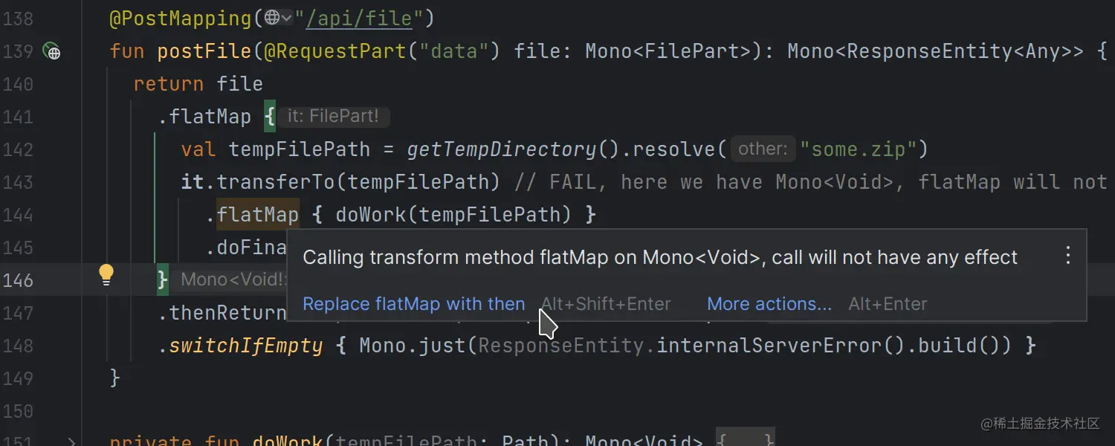This screenshot has width=1115, height=446.
Task: Click val tempFilePath declaration
Action: point(276,149)
